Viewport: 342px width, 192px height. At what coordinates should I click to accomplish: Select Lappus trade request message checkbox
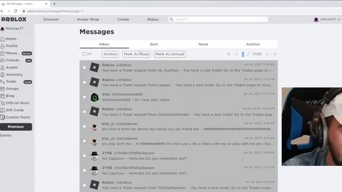click(x=84, y=82)
